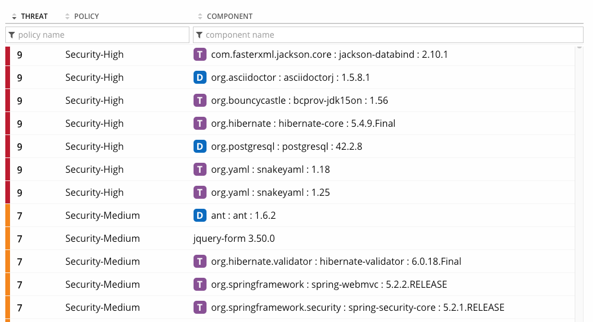This screenshot has width=593, height=322.
Task: Click Security-High policy for hibernate-core row
Action: tap(94, 124)
